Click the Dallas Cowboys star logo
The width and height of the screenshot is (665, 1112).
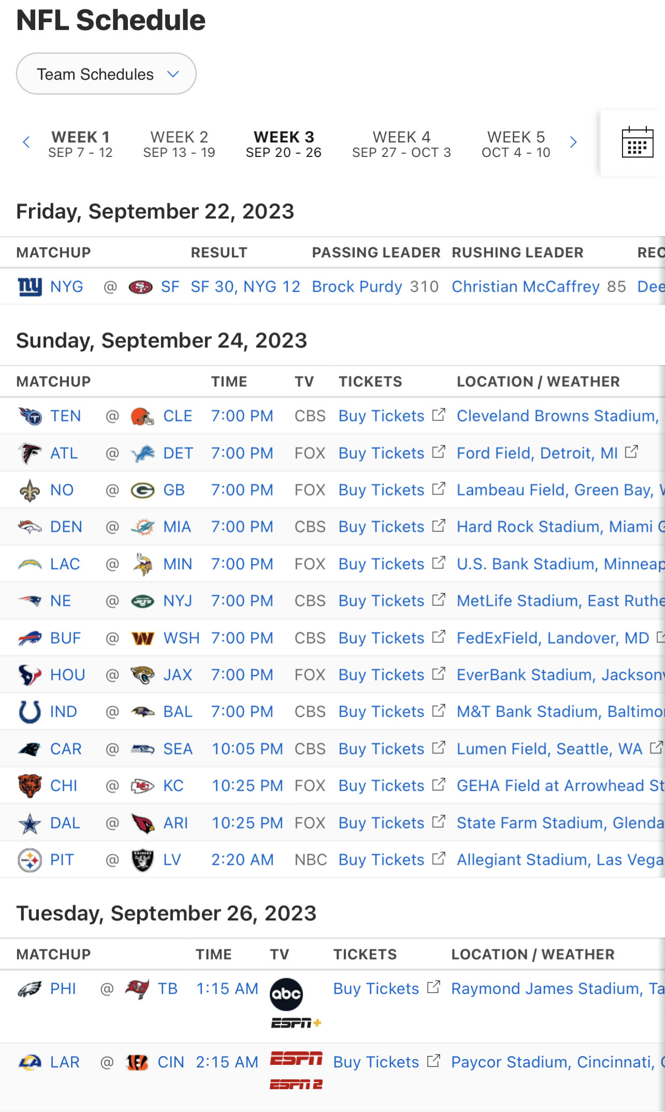[30, 823]
